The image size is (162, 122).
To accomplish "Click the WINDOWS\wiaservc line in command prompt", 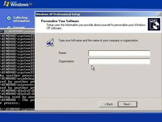I will (17, 85).
